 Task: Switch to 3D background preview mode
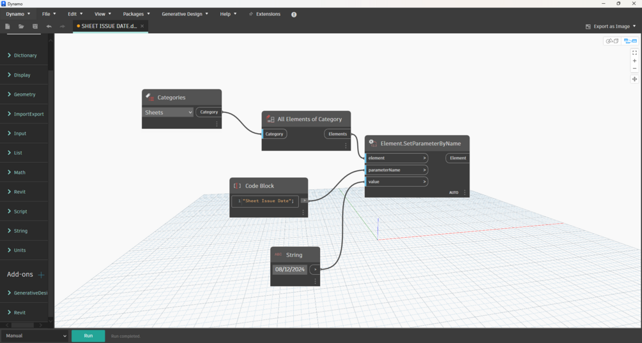point(612,41)
